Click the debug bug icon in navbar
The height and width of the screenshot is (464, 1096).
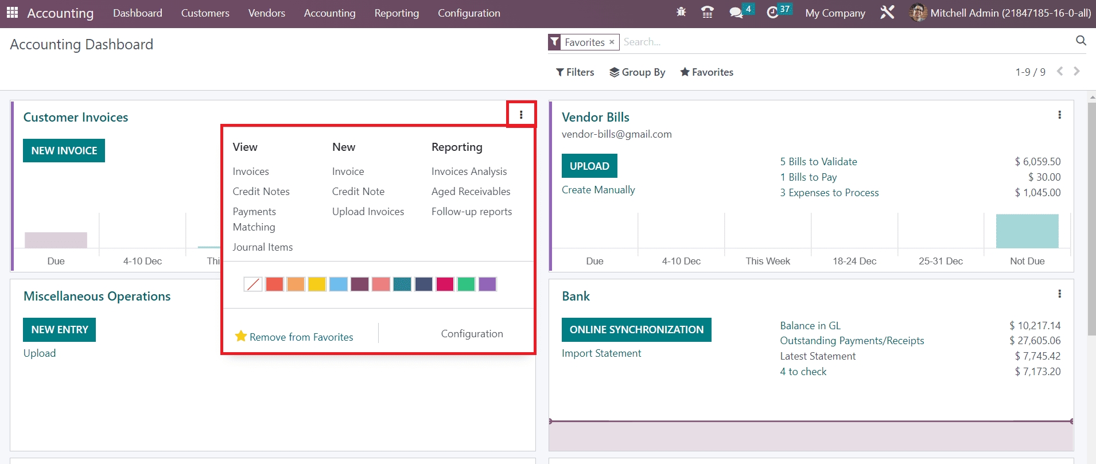coord(681,12)
